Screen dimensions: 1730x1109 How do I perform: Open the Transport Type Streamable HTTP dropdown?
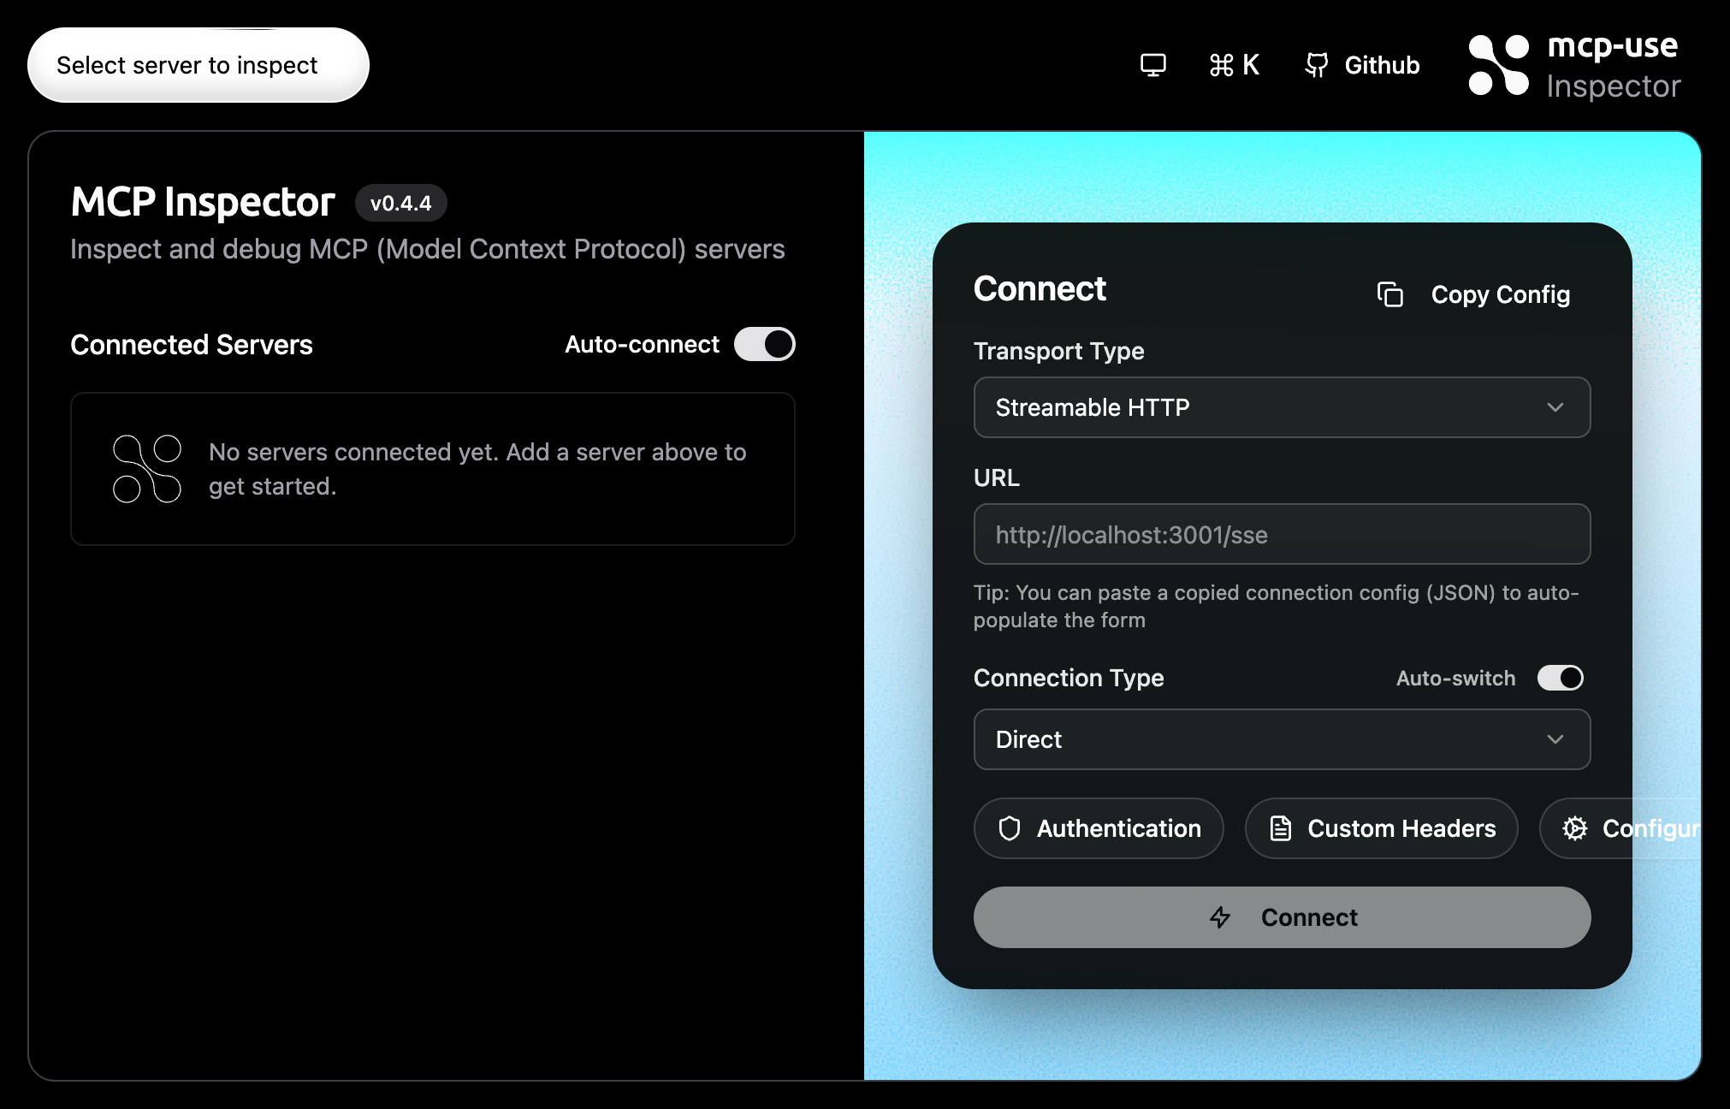1281,407
